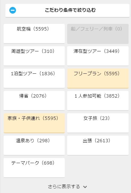
Task: Choose the 帰省 (2076) filter
Action: point(34,101)
